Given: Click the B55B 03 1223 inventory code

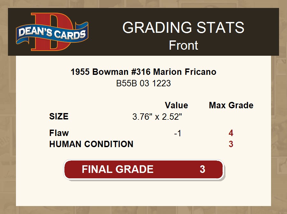Looking at the screenshot, I should coord(143,83).
